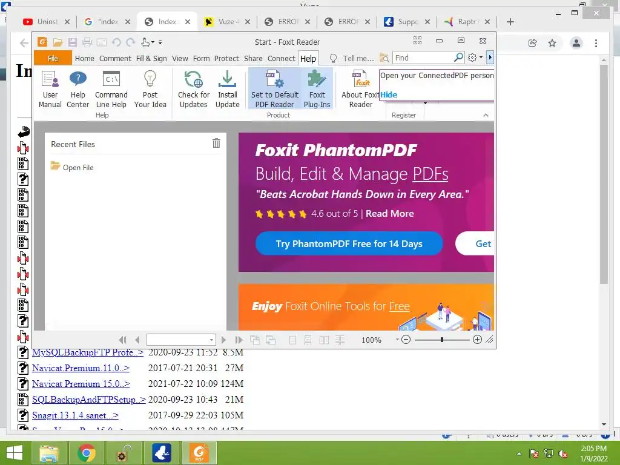Select facing pages view in status bar
This screenshot has height=465, width=620.
tap(324, 340)
